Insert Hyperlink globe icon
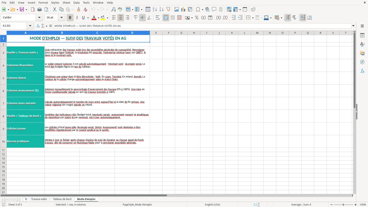368x207 pixels. click(207, 10)
